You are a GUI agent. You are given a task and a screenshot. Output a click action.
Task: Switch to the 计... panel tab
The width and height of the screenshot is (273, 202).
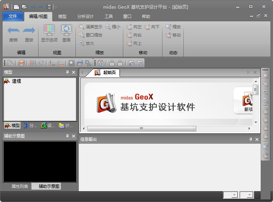[x=66, y=125]
